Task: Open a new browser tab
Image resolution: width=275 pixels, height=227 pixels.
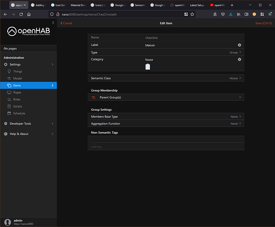Action: (x=232, y=5)
